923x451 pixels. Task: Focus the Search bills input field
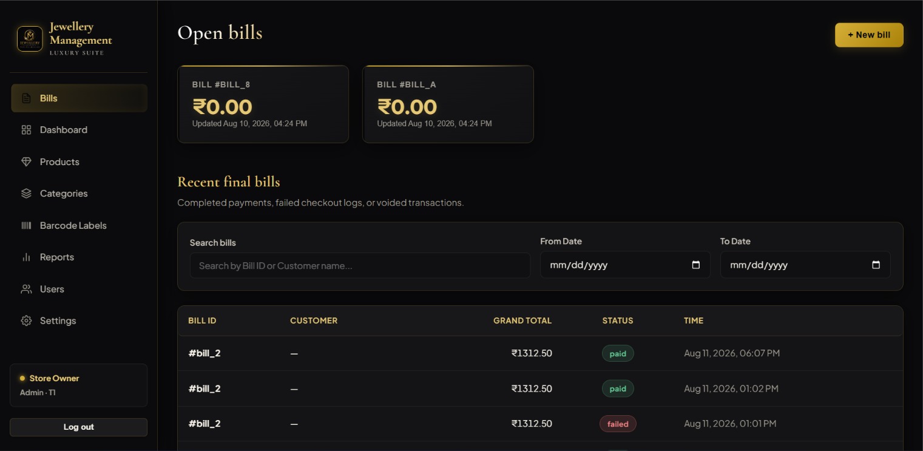360,266
